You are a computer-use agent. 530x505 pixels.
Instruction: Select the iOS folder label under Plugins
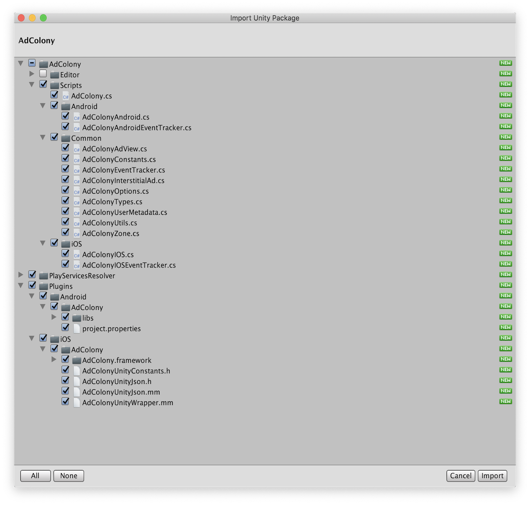click(65, 339)
